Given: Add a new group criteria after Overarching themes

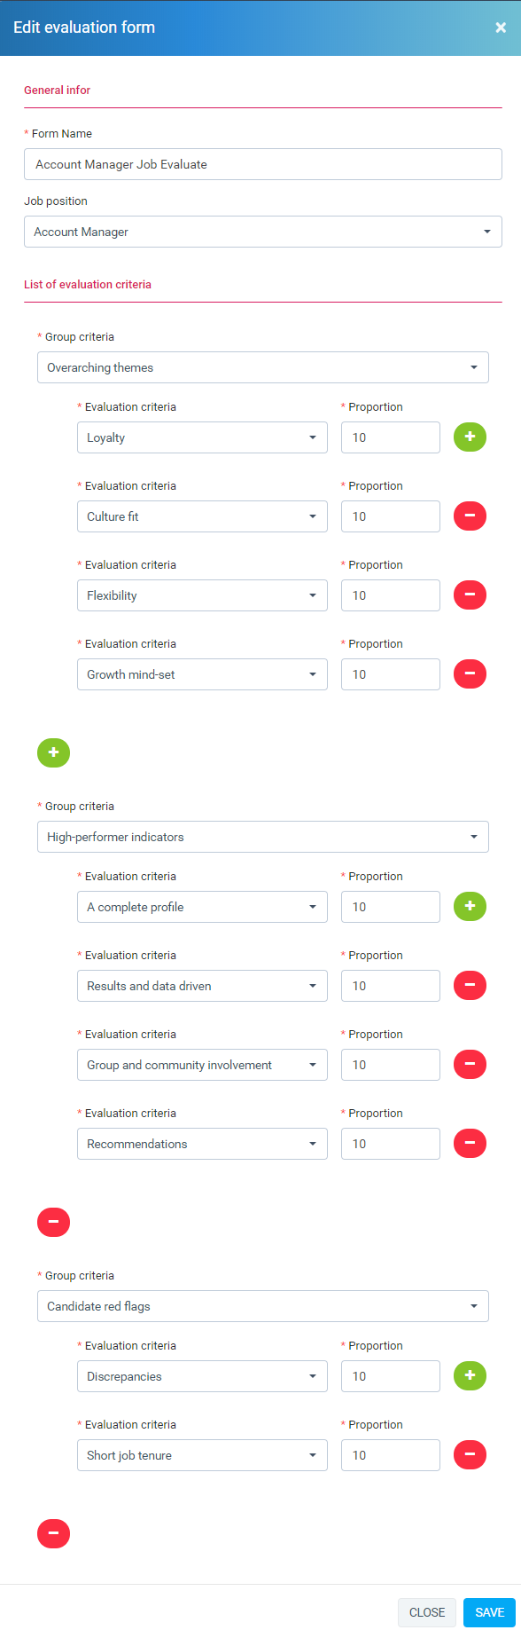Looking at the screenshot, I should point(53,752).
